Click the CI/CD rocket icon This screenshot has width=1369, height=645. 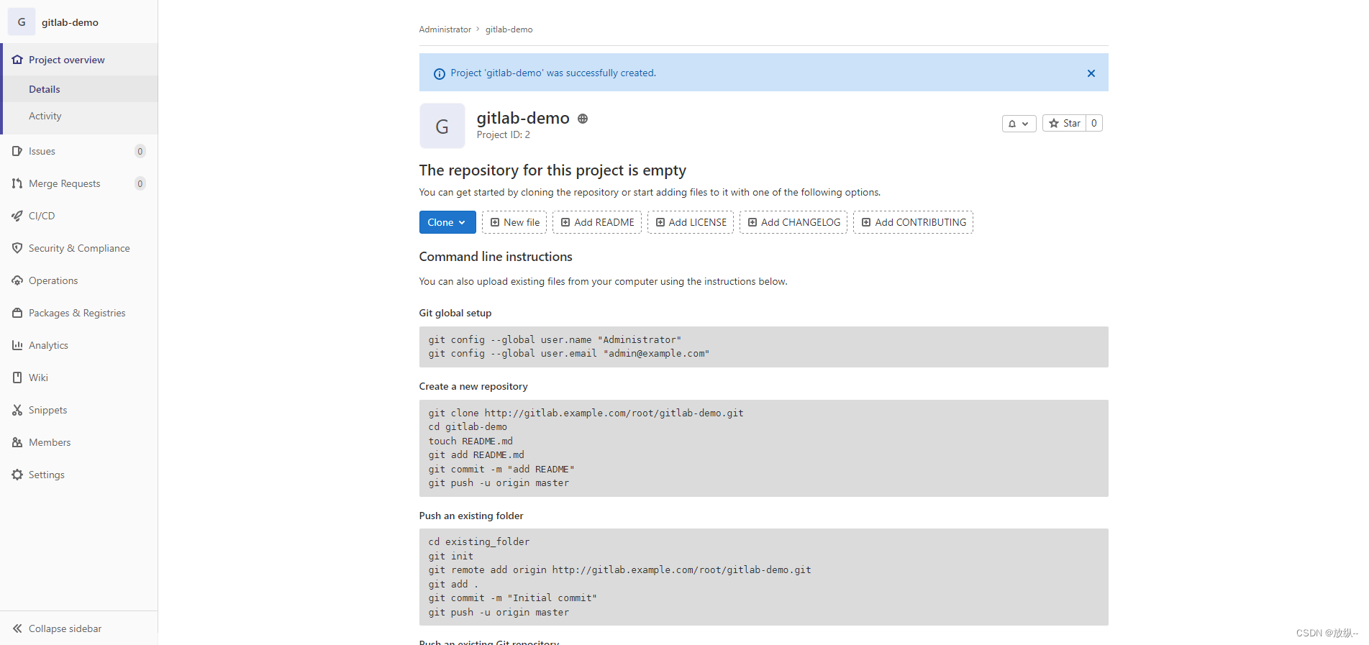pos(17,216)
